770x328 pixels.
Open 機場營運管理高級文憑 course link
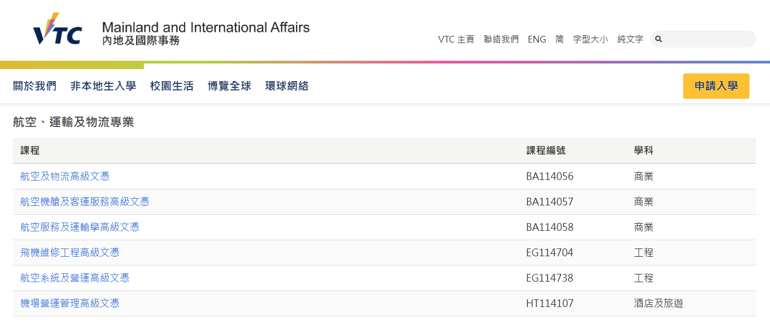click(70, 304)
